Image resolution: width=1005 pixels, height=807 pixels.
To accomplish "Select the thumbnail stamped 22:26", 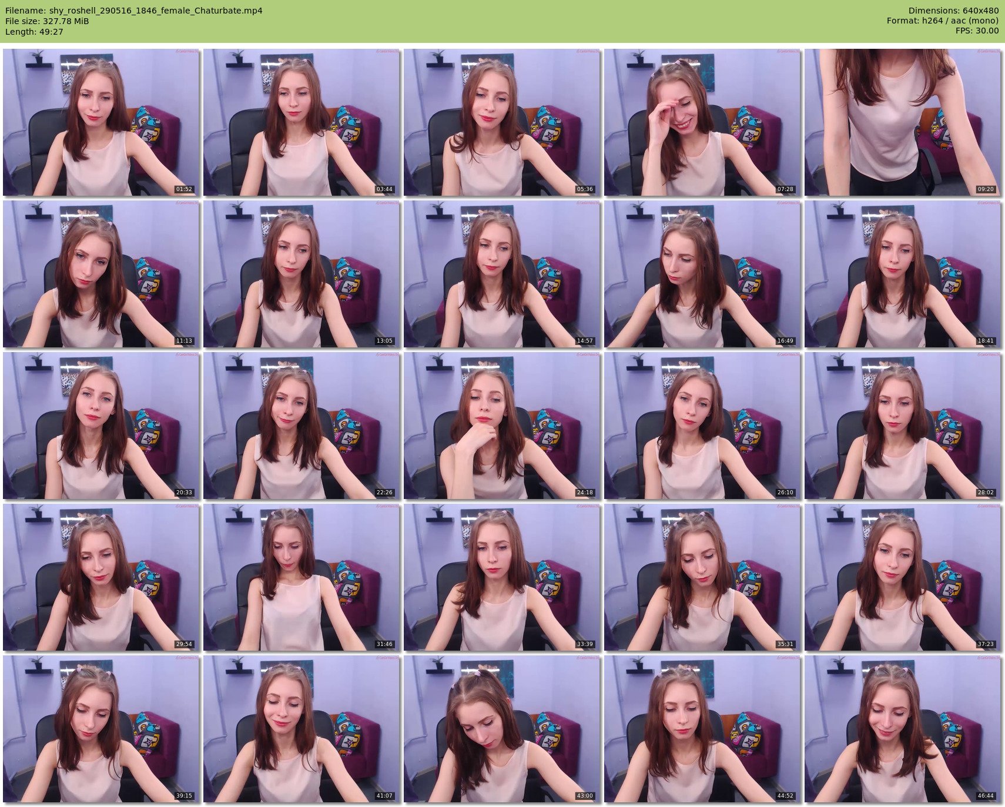I will tap(301, 426).
